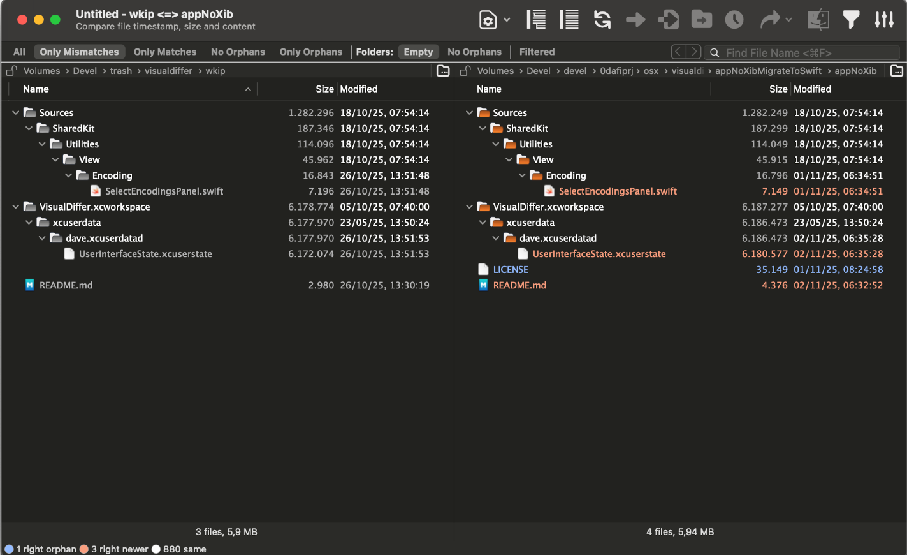Select right pane SelectEncodingsPanel.swift file icon
This screenshot has width=907, height=555.
[x=549, y=191]
